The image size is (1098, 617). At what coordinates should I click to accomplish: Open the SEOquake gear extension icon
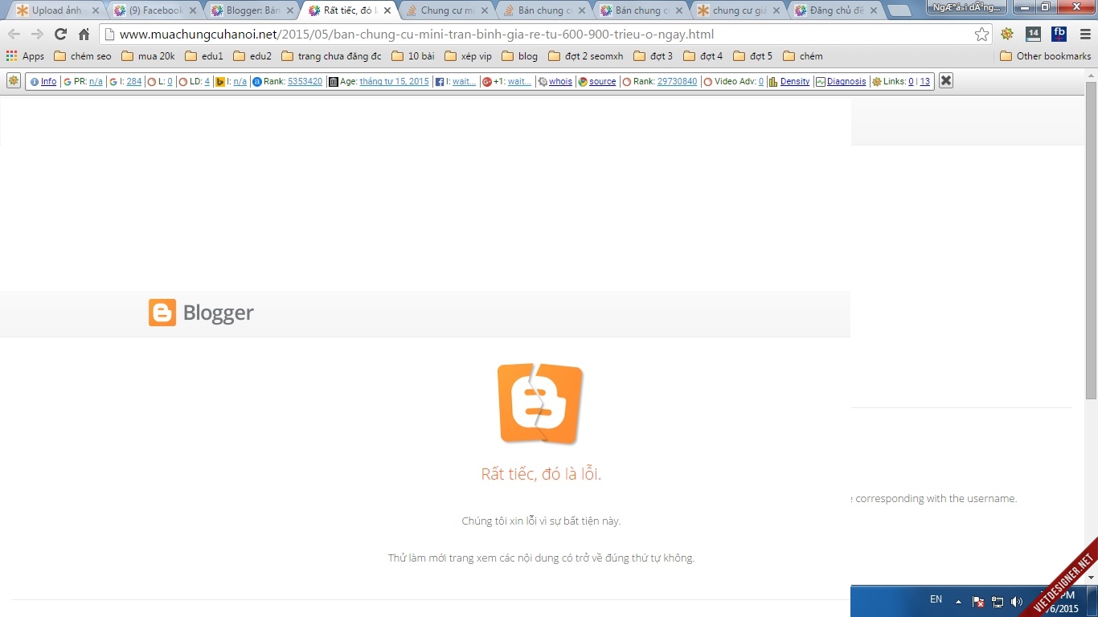(1007, 34)
